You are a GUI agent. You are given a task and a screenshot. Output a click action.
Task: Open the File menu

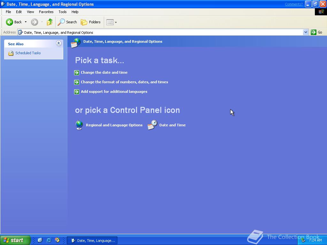[x=8, y=12]
